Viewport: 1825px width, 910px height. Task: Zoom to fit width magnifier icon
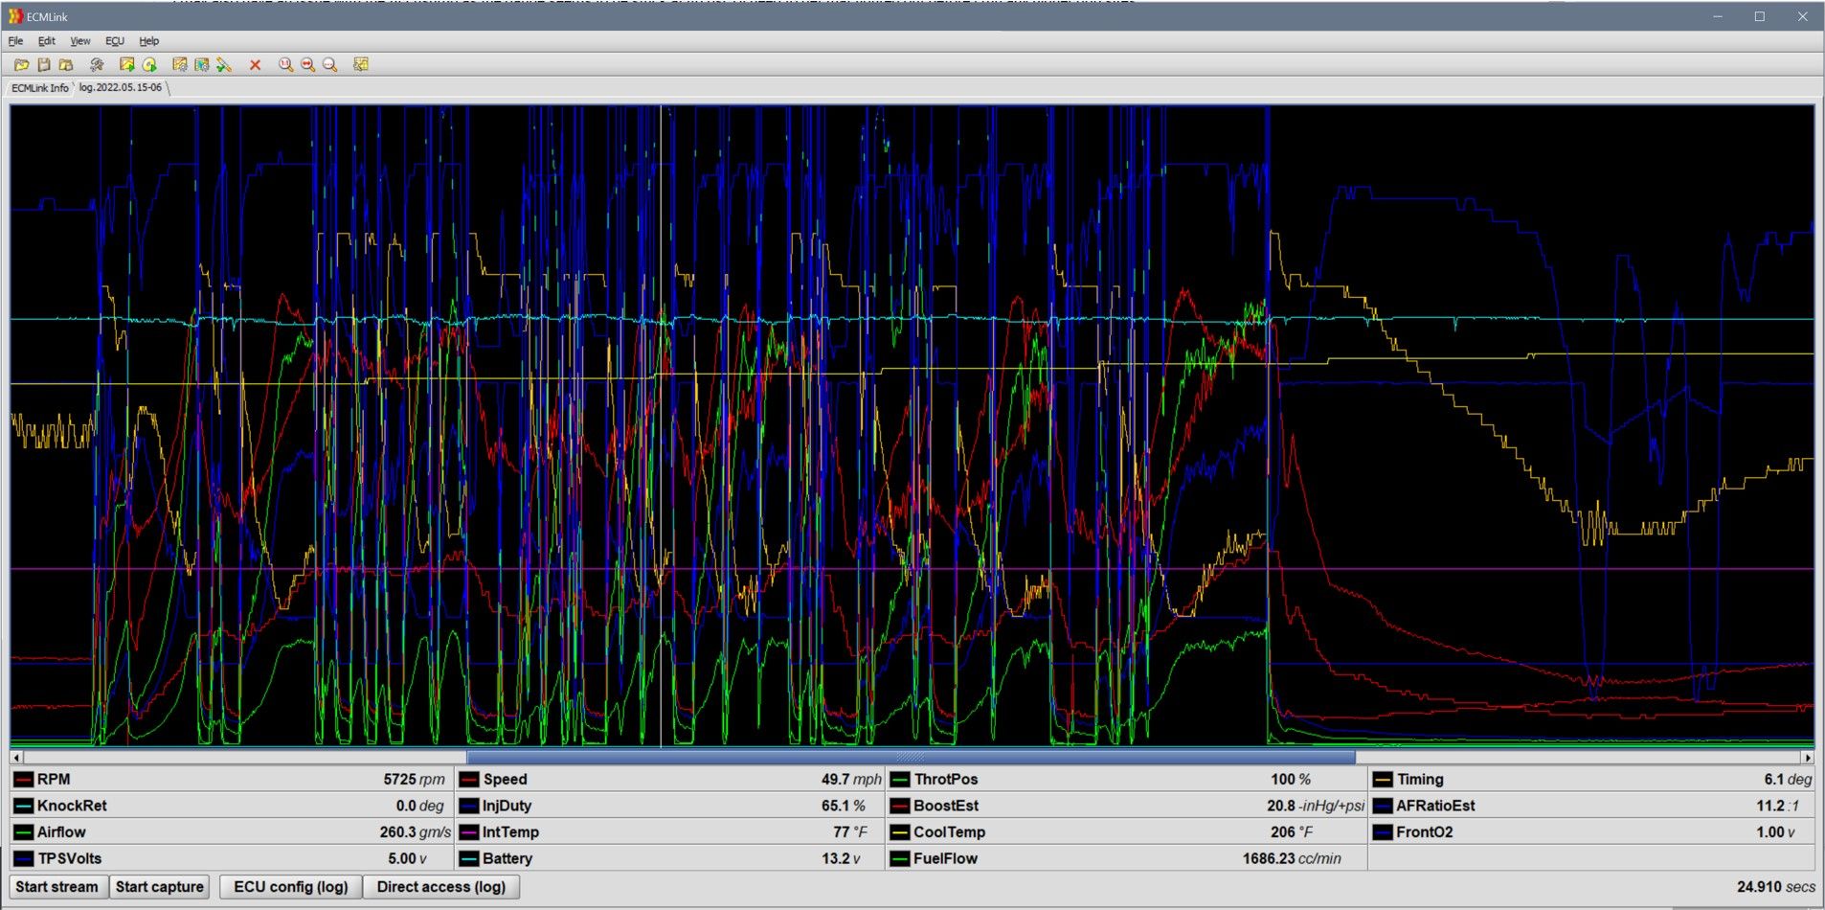coord(307,64)
